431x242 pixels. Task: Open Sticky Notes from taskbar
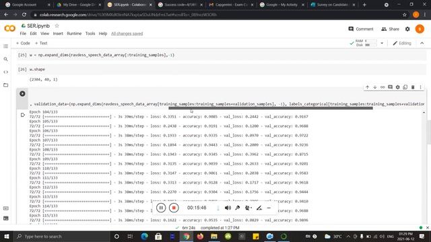click(x=256, y=236)
